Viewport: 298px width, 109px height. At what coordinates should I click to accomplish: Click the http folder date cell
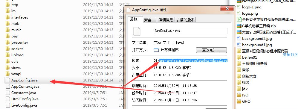tap(98, 4)
